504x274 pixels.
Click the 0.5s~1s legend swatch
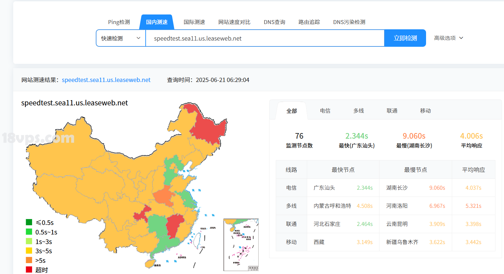click(x=29, y=232)
